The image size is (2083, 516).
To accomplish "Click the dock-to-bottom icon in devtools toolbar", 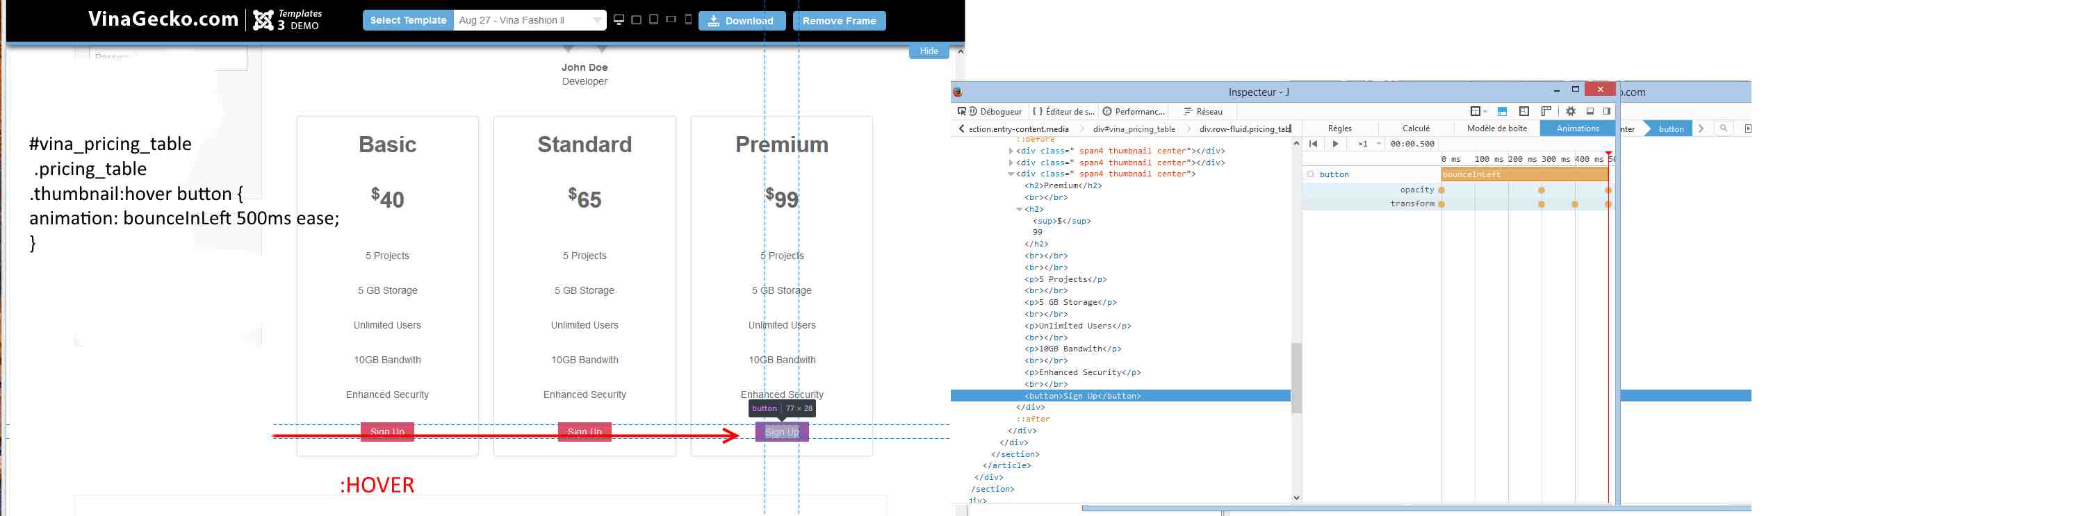I will click(1590, 111).
